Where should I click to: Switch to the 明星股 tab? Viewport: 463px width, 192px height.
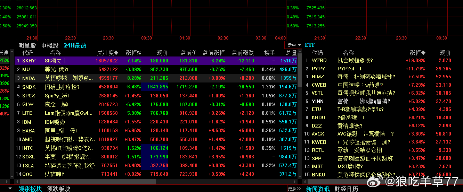click(27, 45)
